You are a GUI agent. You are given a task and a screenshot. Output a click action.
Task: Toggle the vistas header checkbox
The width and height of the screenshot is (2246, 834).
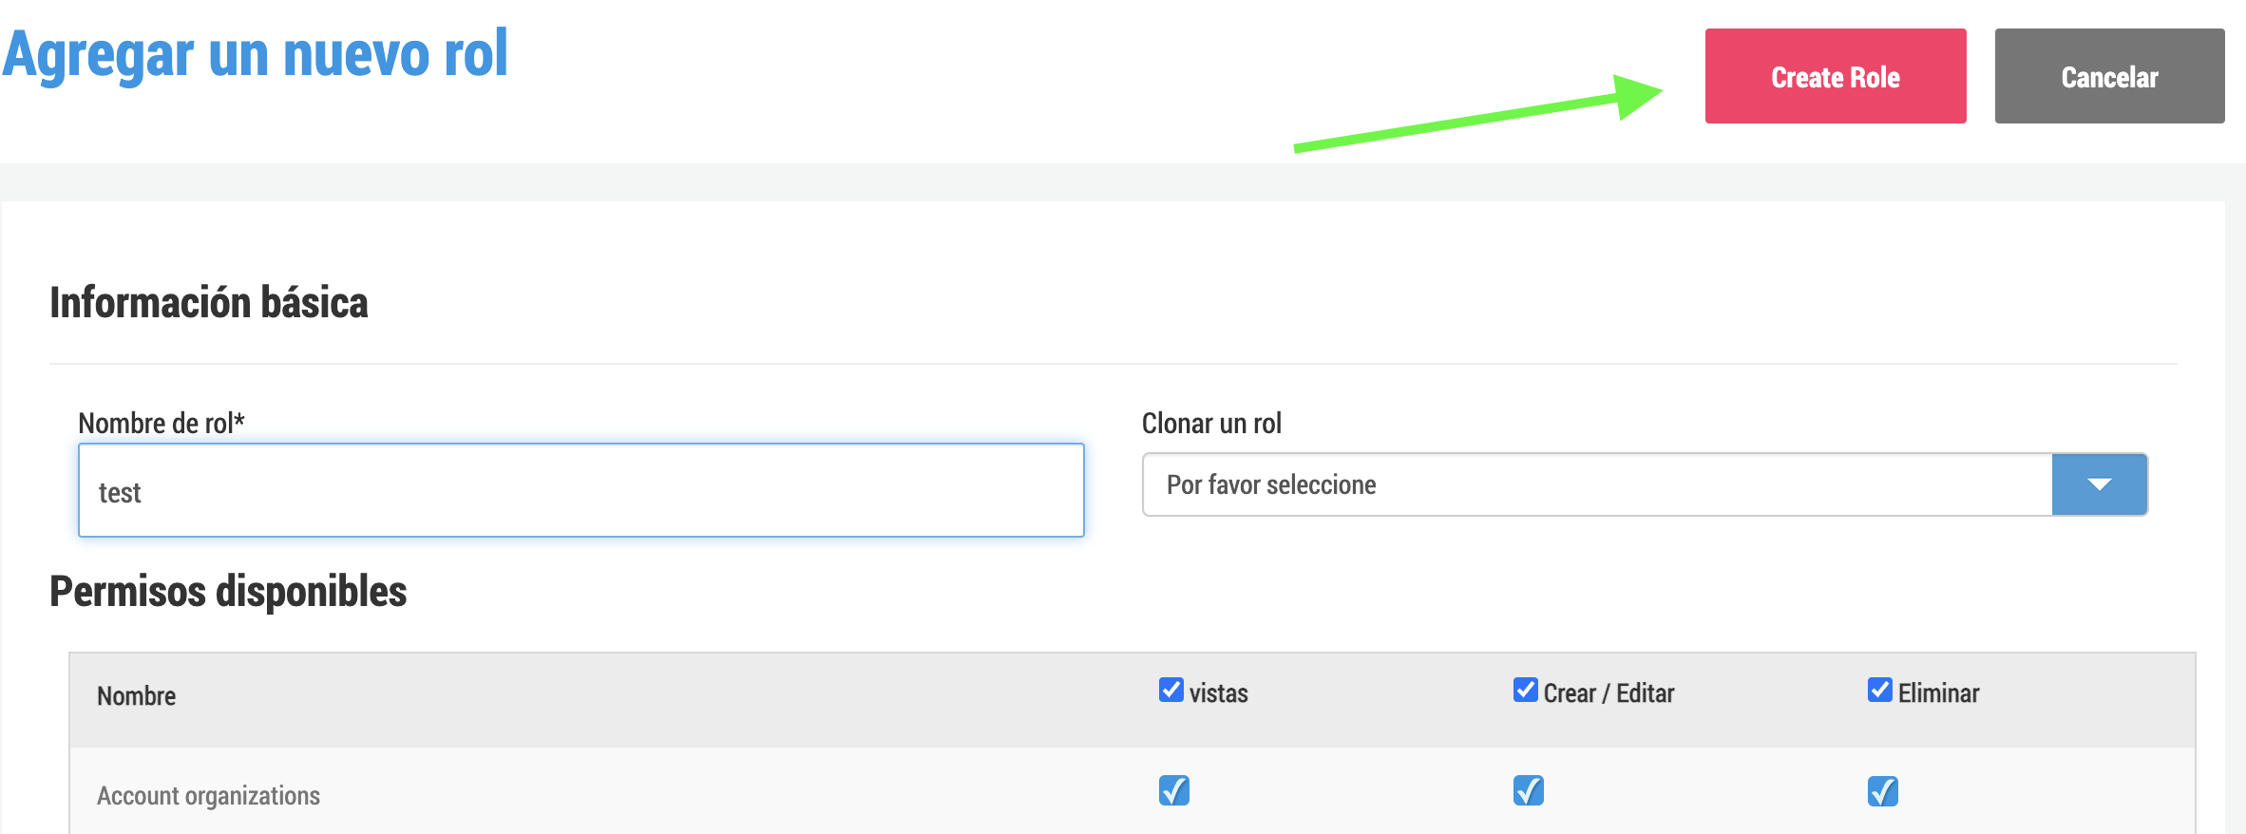[x=1171, y=690]
